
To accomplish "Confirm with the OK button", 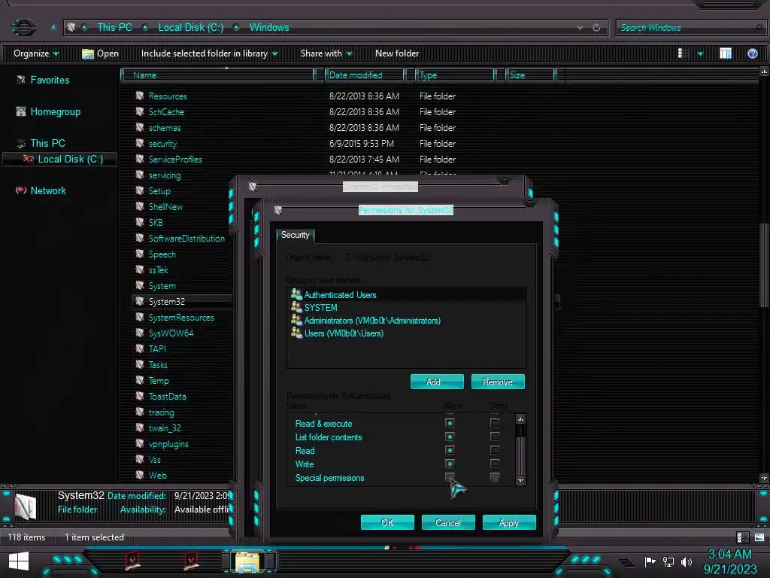I will pyautogui.click(x=387, y=522).
